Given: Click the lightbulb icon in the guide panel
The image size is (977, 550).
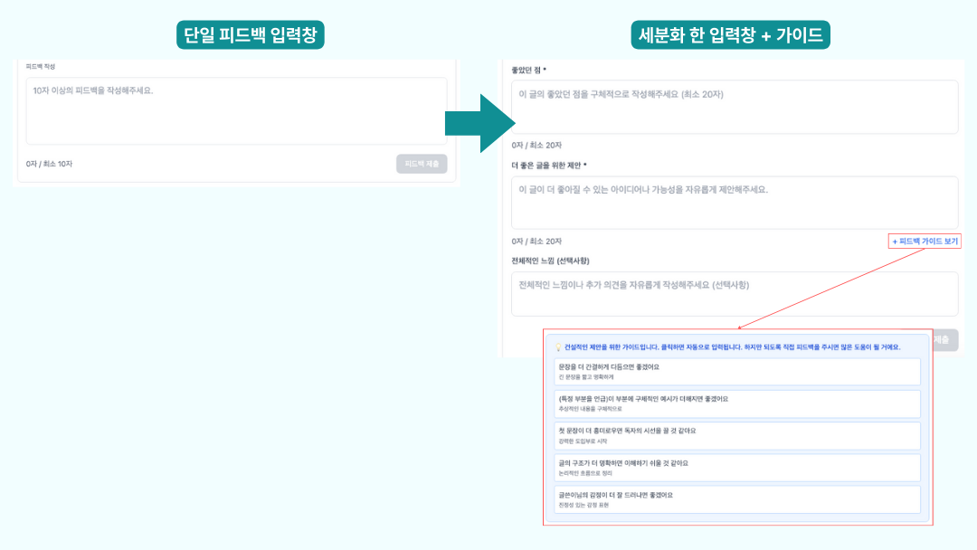Looking at the screenshot, I should pos(558,346).
